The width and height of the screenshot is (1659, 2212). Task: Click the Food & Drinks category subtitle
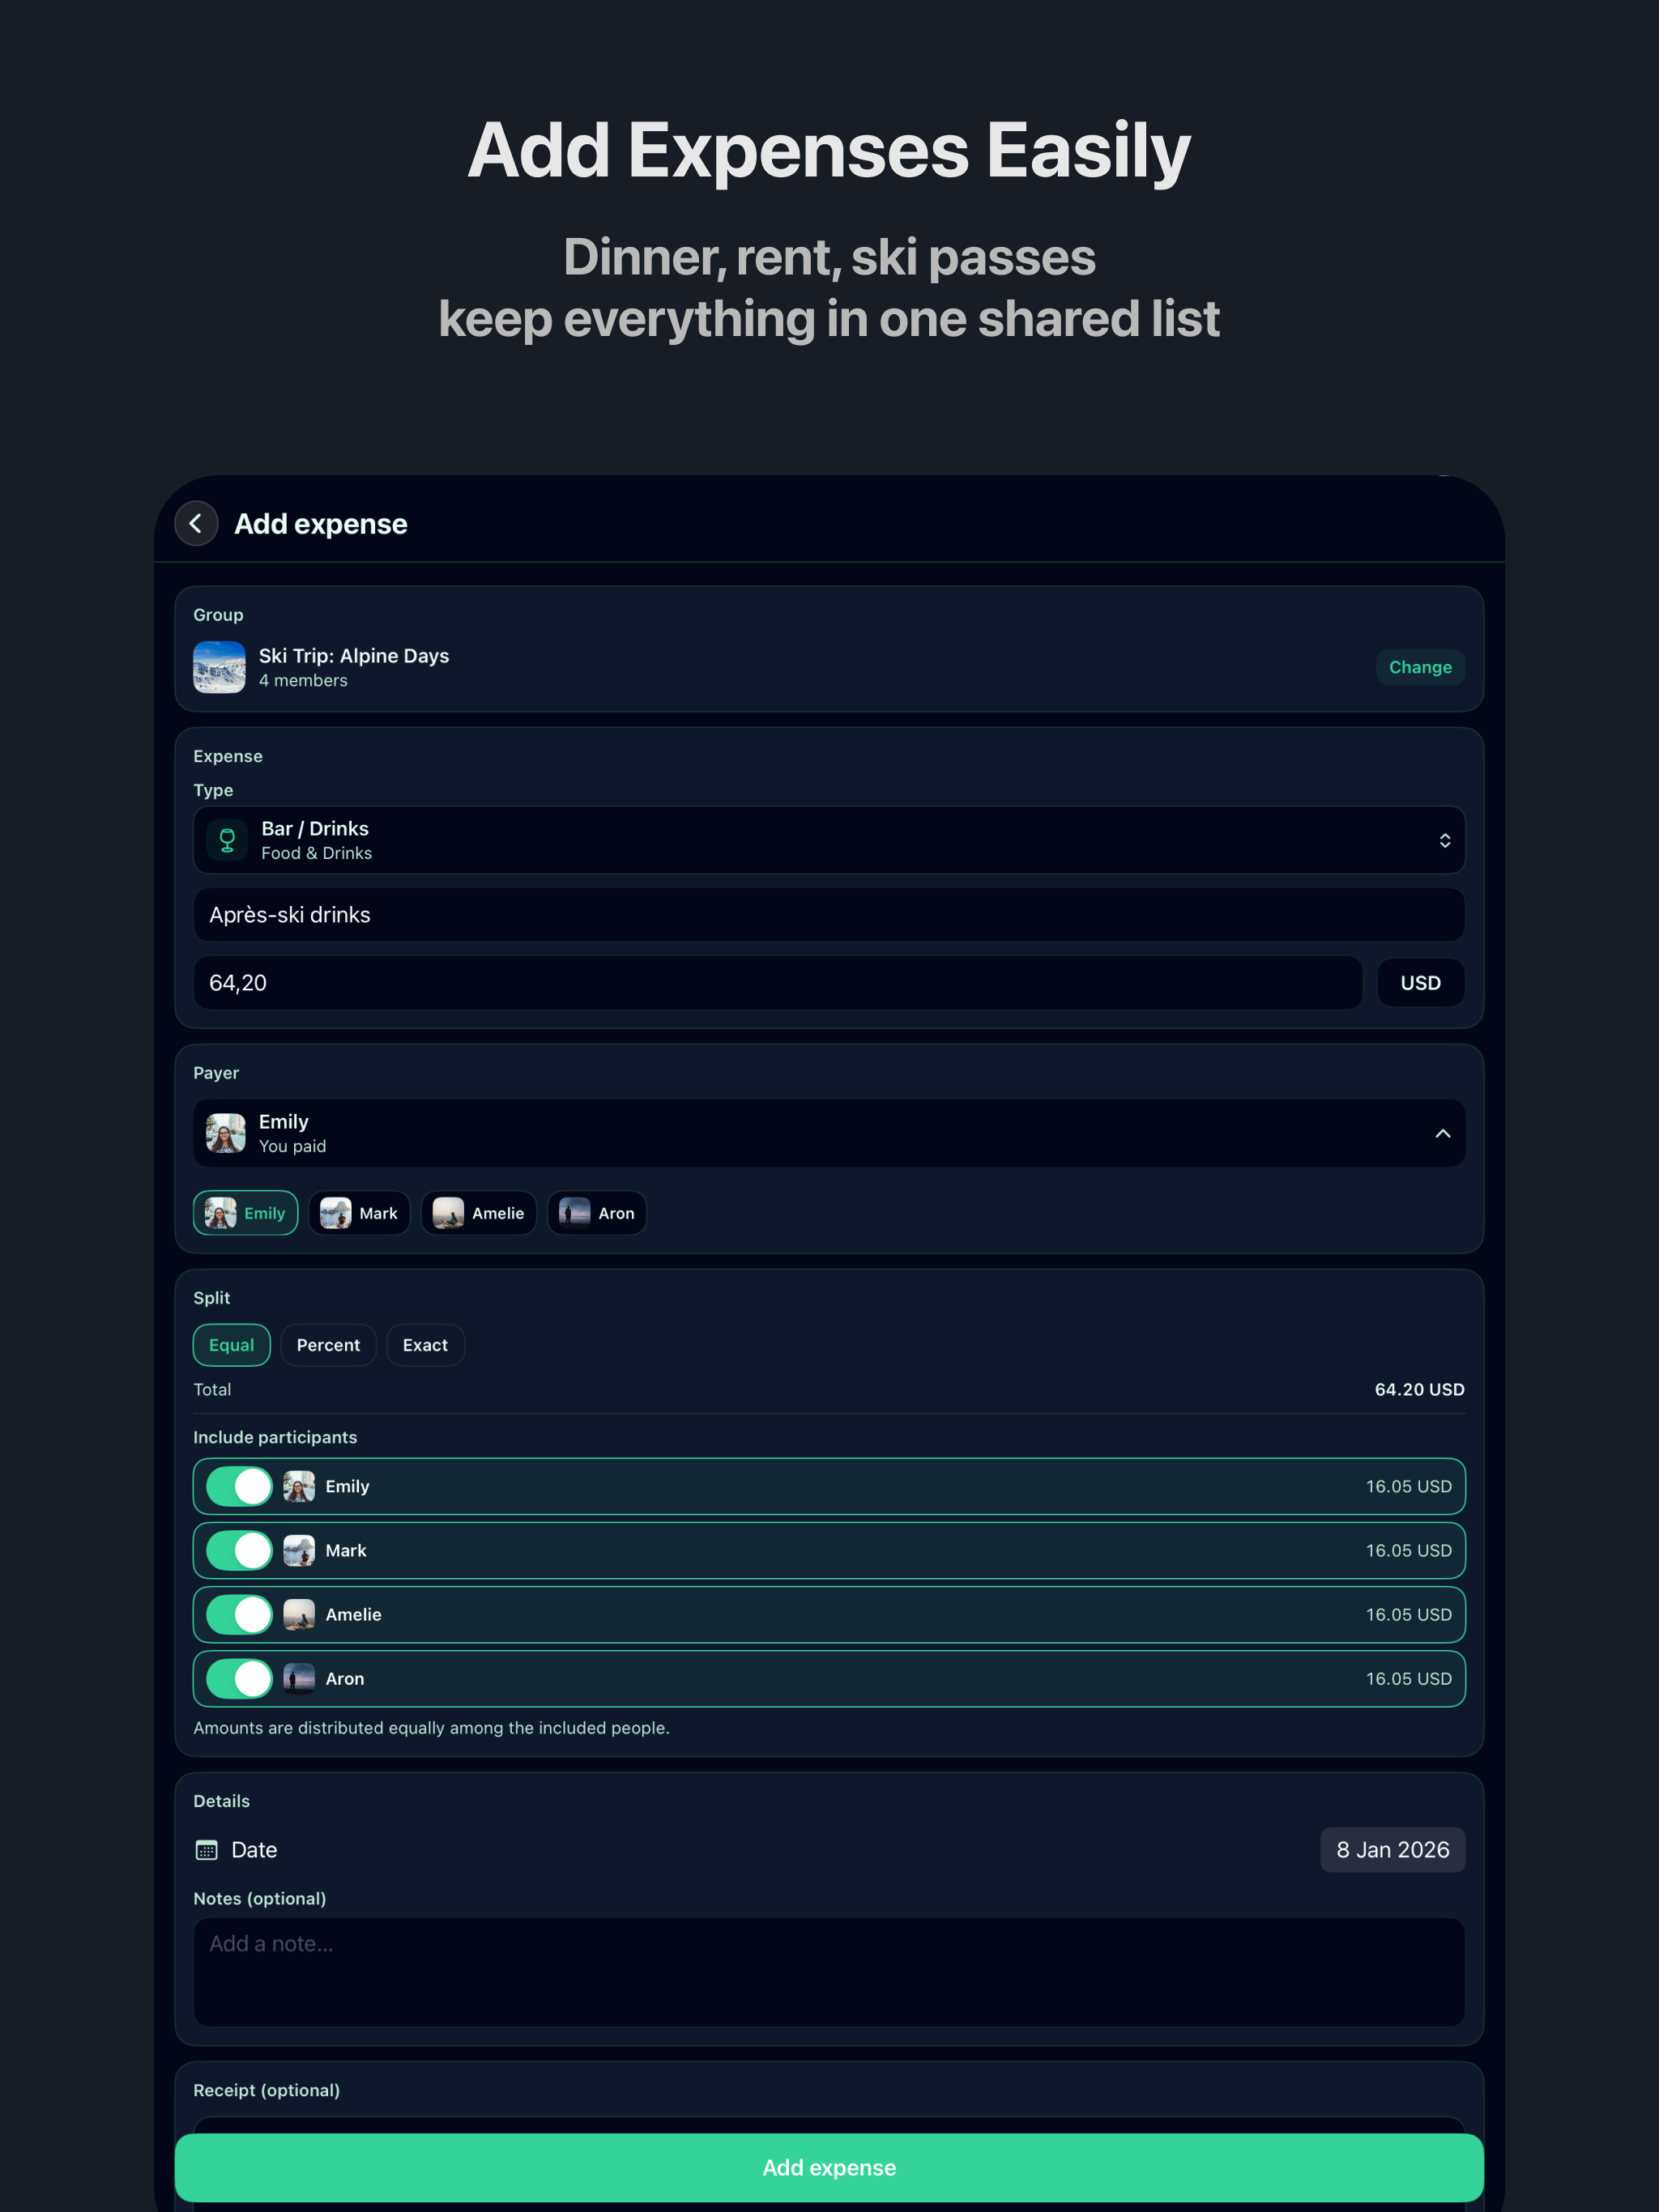(316, 853)
